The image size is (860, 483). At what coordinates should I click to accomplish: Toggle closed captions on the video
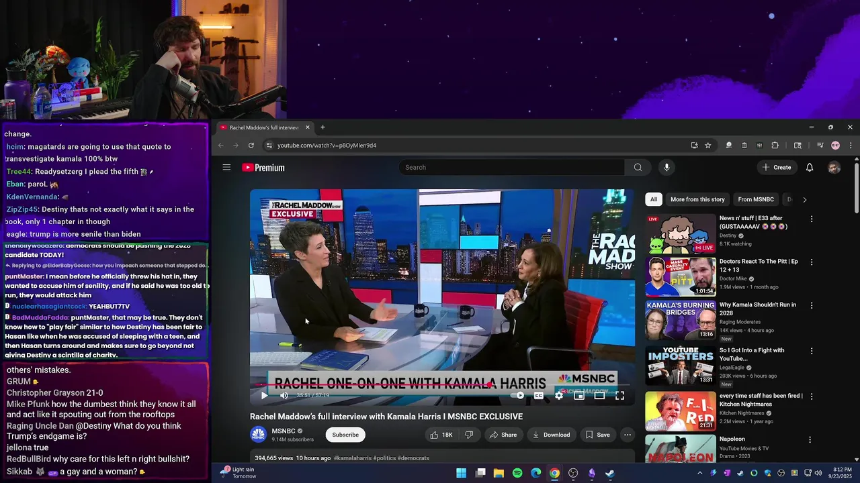point(538,396)
